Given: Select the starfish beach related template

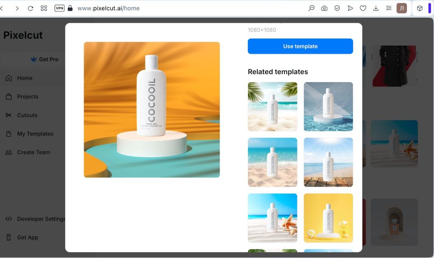Looking at the screenshot, I should point(273,218).
